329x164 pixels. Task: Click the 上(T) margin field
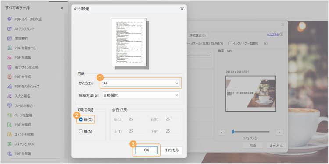point(136,131)
